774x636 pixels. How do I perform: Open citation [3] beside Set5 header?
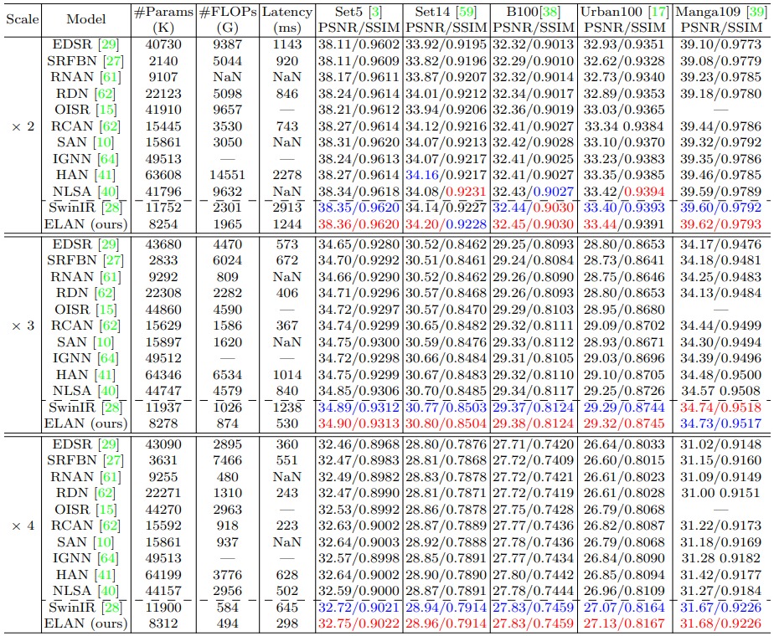(374, 12)
